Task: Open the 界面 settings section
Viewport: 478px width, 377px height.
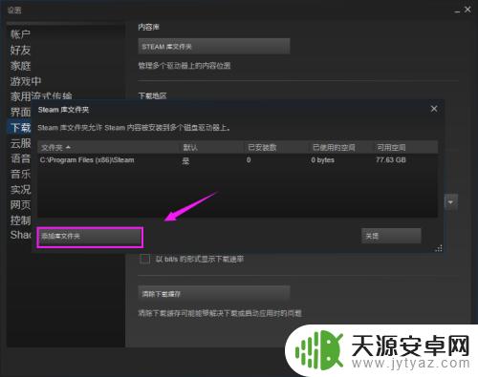Action: click(20, 112)
